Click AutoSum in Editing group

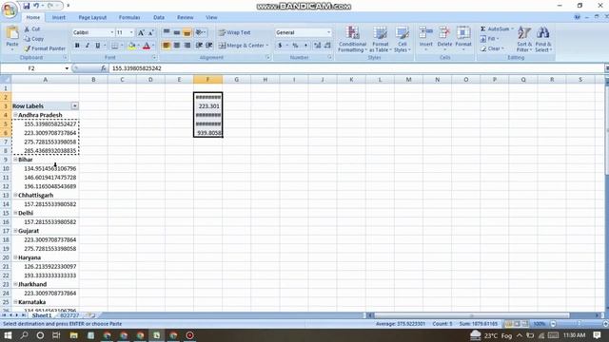497,29
